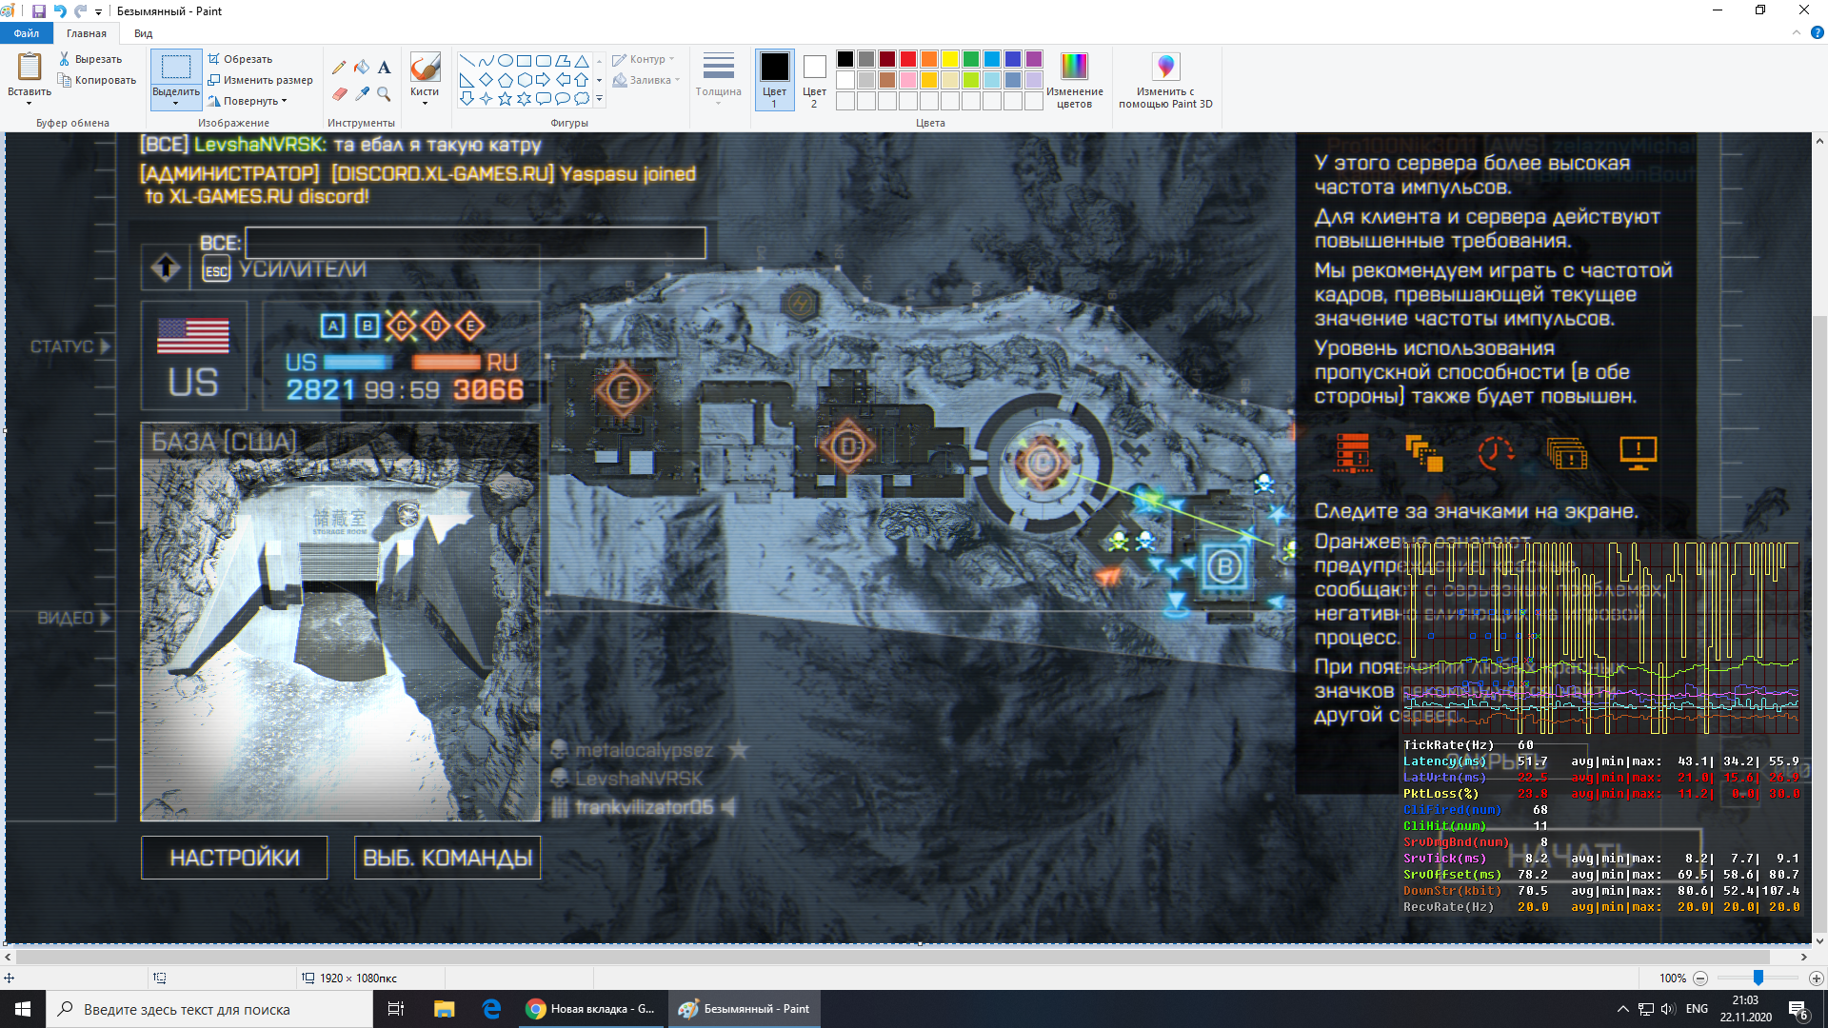Select the Eraser tool

339,94
